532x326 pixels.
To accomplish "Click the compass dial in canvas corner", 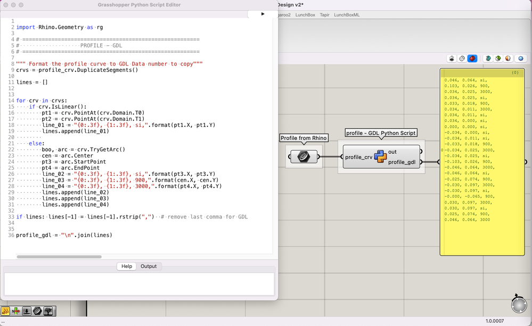I will click(518, 304).
